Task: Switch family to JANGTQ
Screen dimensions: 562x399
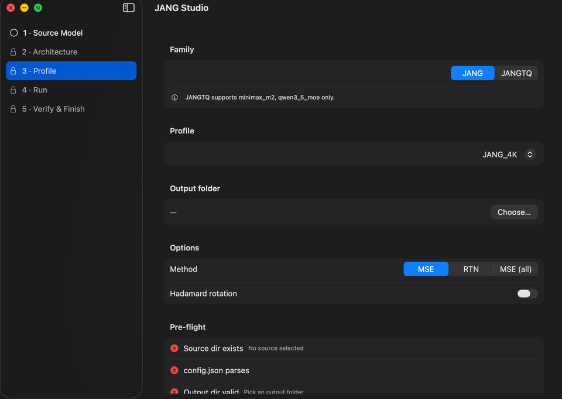Action: click(x=516, y=73)
